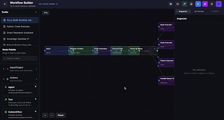
Task: Click in the Search nodes field
Action: [20, 58]
